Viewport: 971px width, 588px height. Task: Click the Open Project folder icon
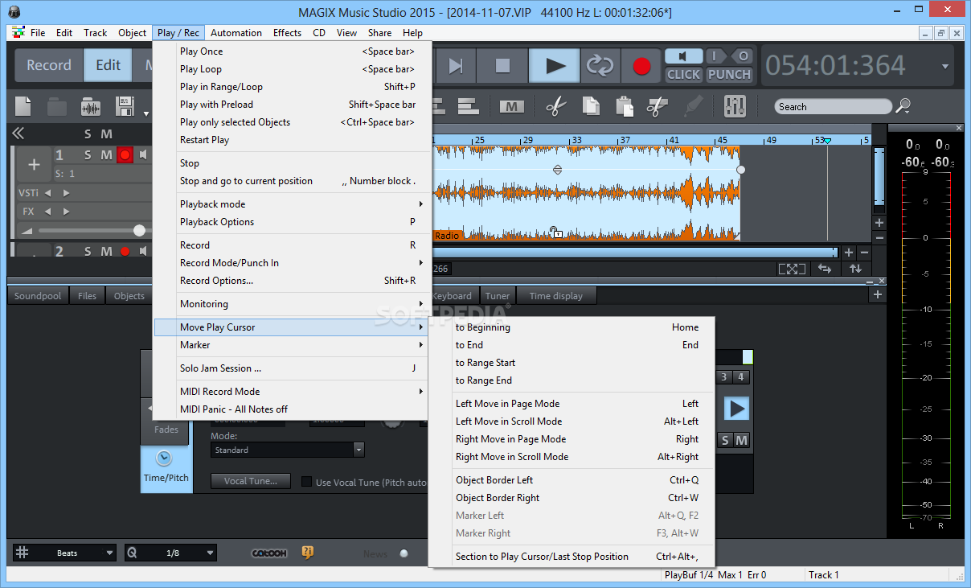coord(57,106)
